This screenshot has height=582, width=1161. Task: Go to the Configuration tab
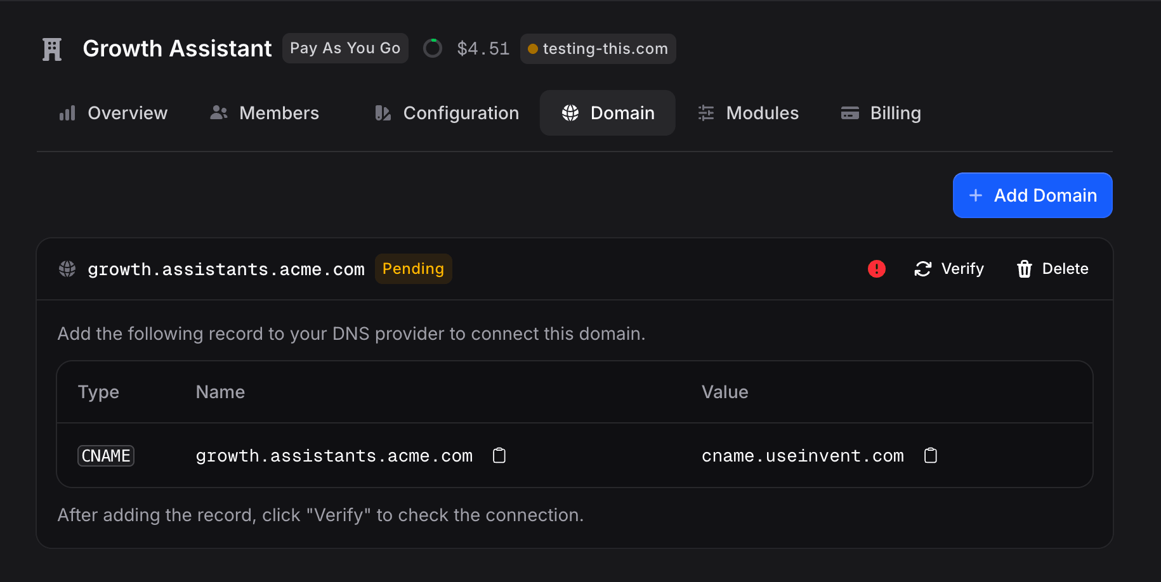447,113
